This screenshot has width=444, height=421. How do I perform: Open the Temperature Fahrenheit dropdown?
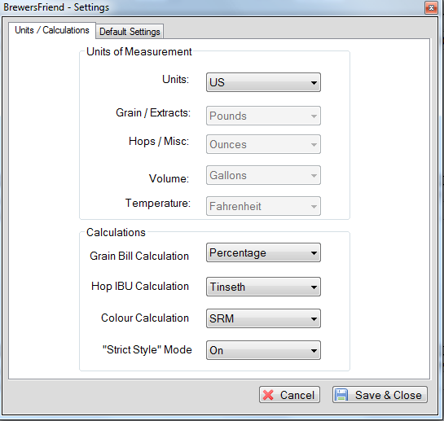(263, 206)
